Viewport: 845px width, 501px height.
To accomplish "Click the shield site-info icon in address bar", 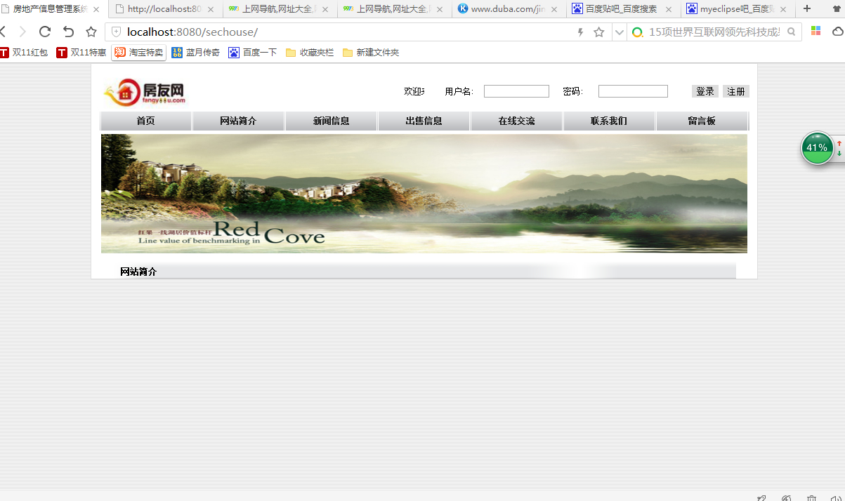I will (x=117, y=32).
